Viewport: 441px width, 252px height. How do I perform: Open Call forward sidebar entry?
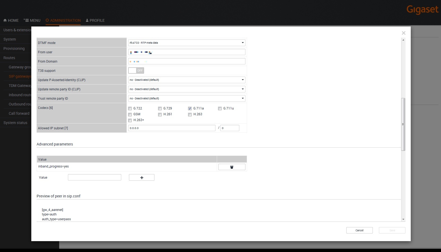[19, 113]
